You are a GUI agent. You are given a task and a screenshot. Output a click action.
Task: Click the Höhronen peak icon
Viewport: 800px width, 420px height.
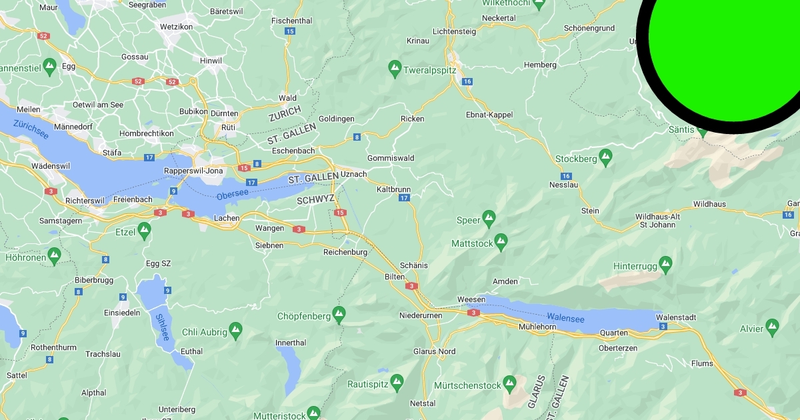pyautogui.click(x=55, y=255)
